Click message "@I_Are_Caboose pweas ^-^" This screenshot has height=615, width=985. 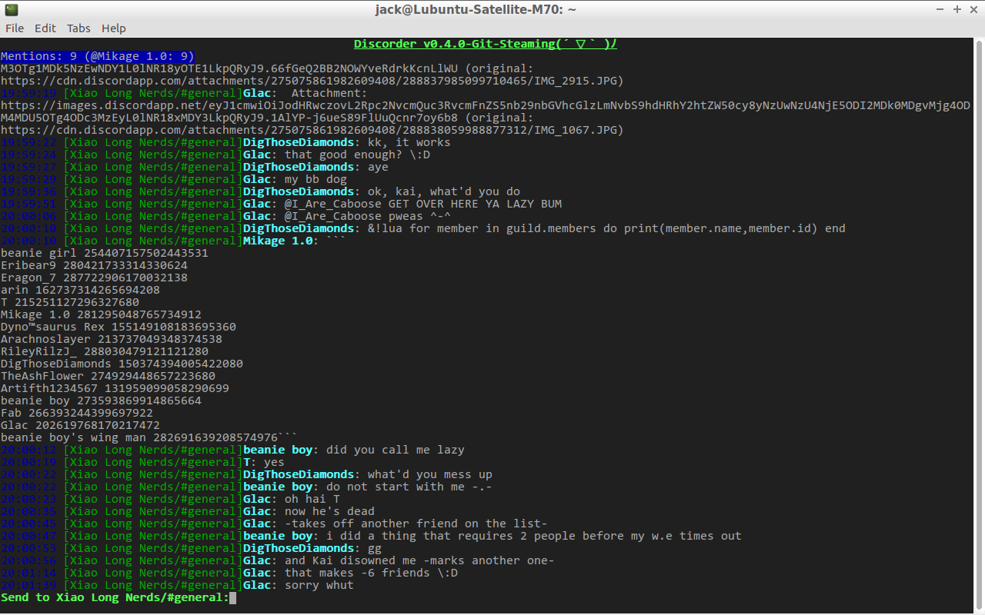pyautogui.click(x=368, y=216)
